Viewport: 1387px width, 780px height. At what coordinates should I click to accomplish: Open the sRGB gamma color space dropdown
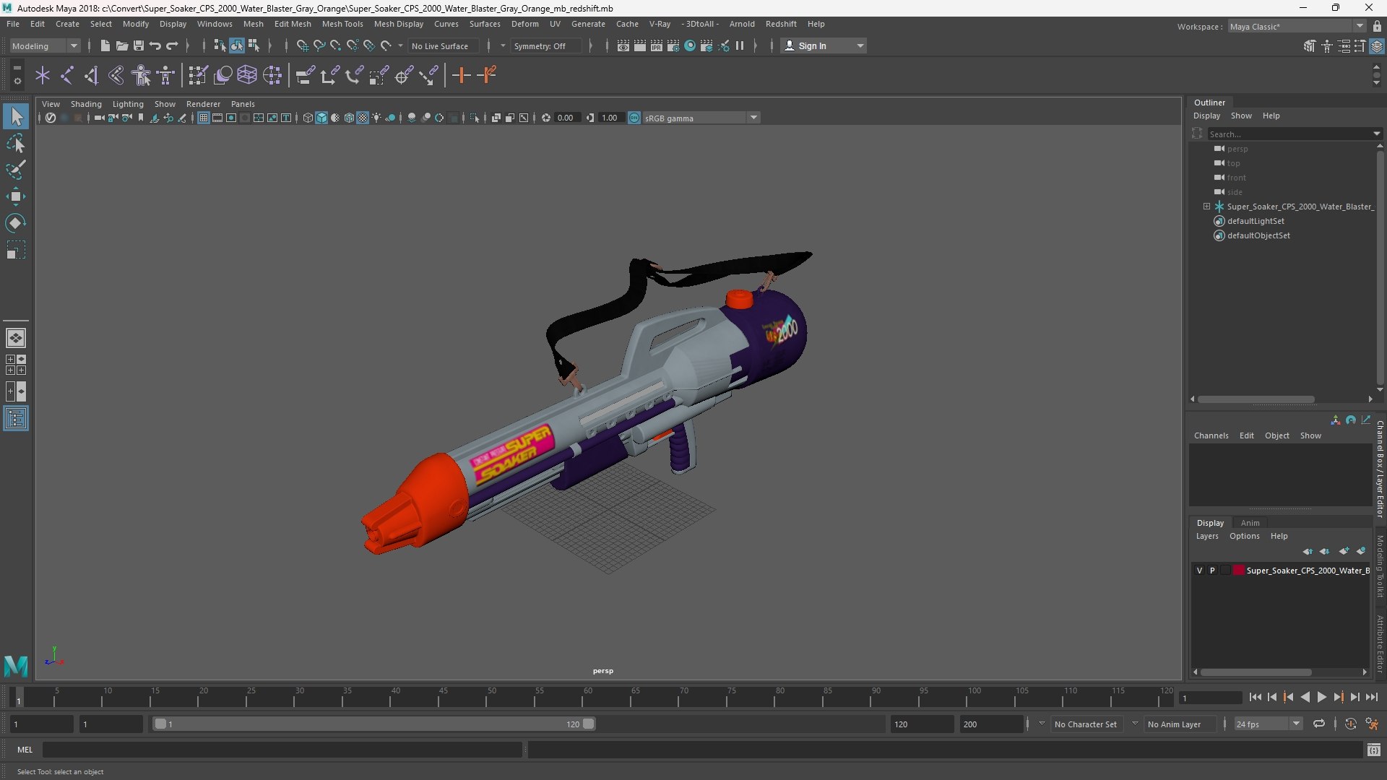click(x=701, y=118)
